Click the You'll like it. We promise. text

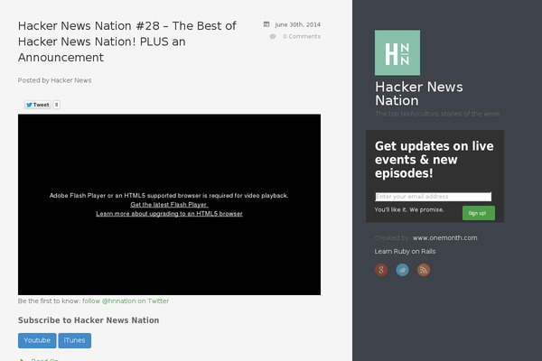[409, 209]
